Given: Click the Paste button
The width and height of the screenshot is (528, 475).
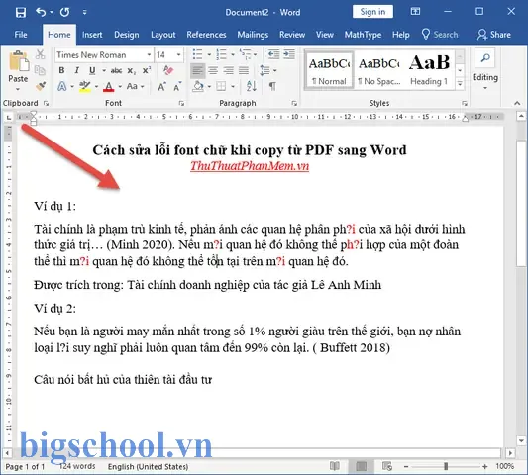Looking at the screenshot, I should pyautogui.click(x=18, y=70).
